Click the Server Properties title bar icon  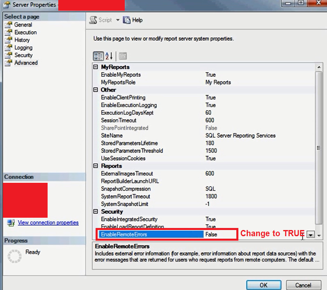click(x=7, y=5)
